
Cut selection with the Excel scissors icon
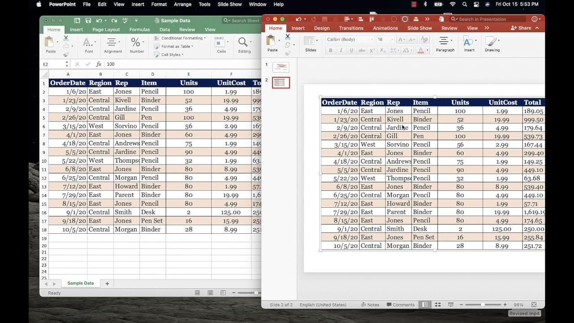(x=66, y=38)
